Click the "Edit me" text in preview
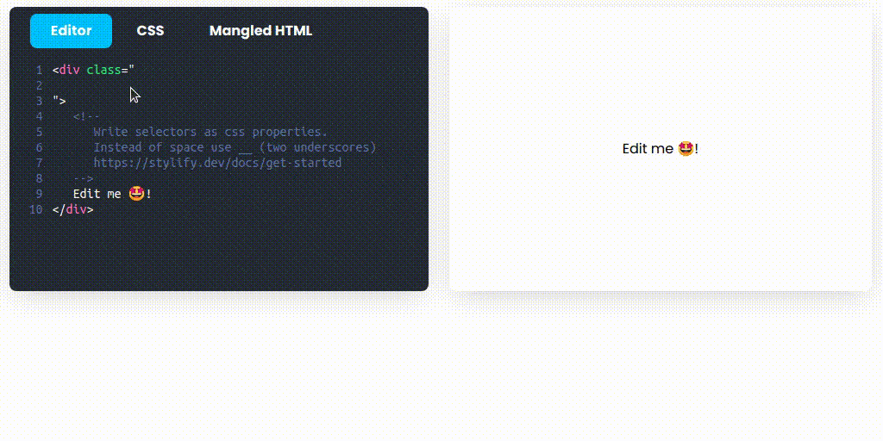Screen dimensions: 883x441 click(648, 149)
